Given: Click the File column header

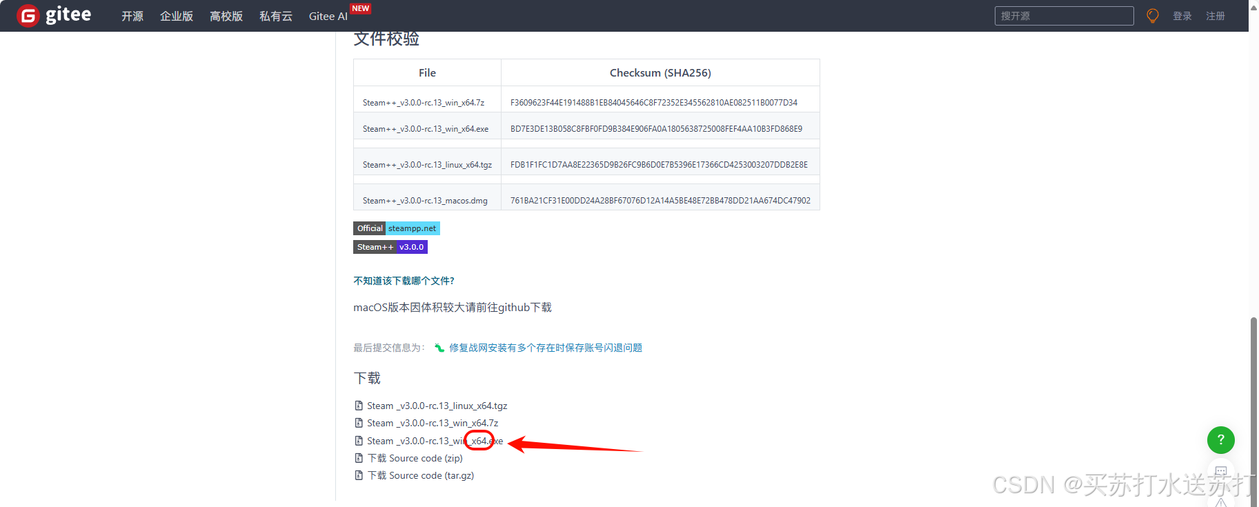Looking at the screenshot, I should pyautogui.click(x=427, y=72).
